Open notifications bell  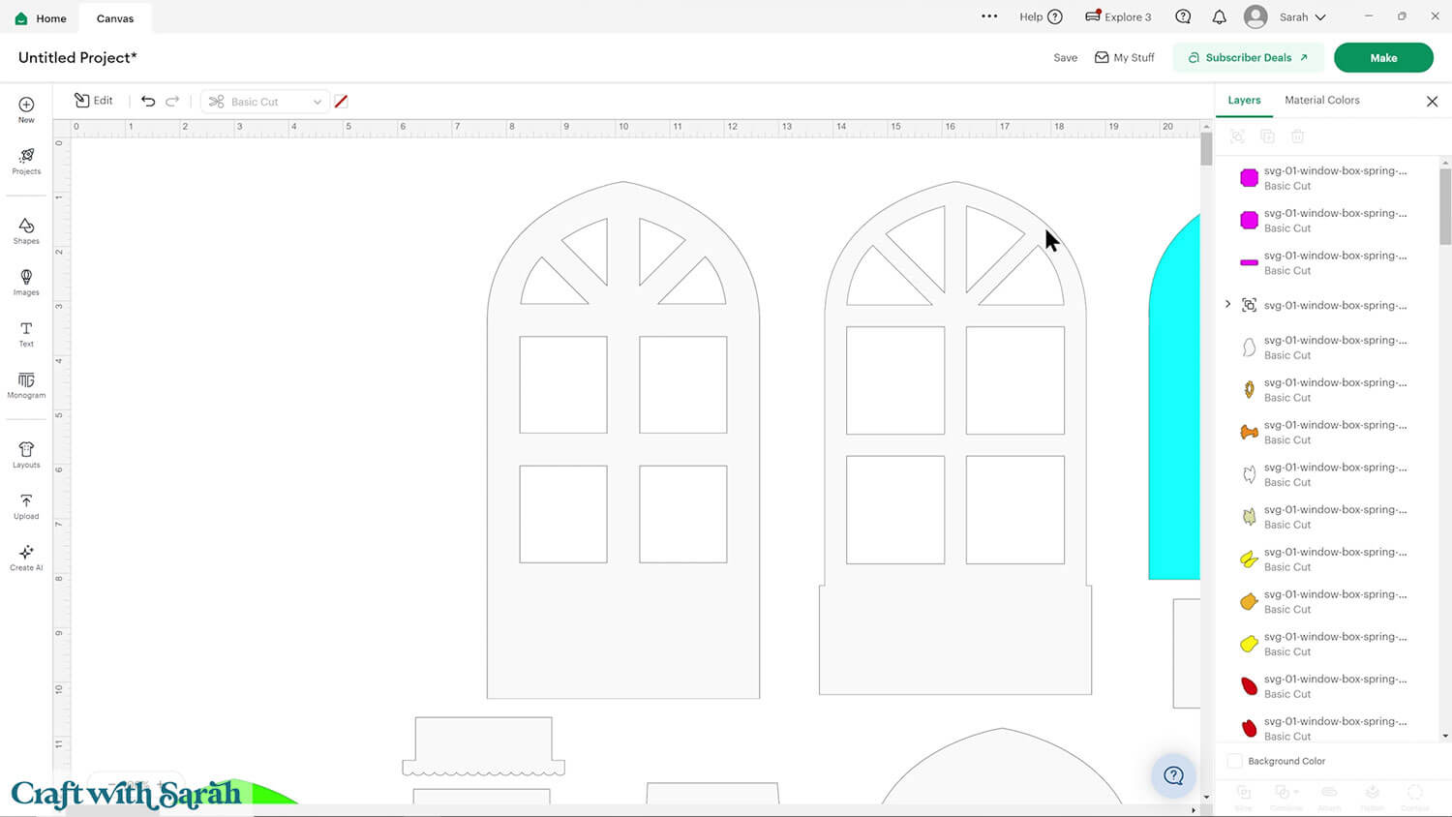pyautogui.click(x=1219, y=17)
